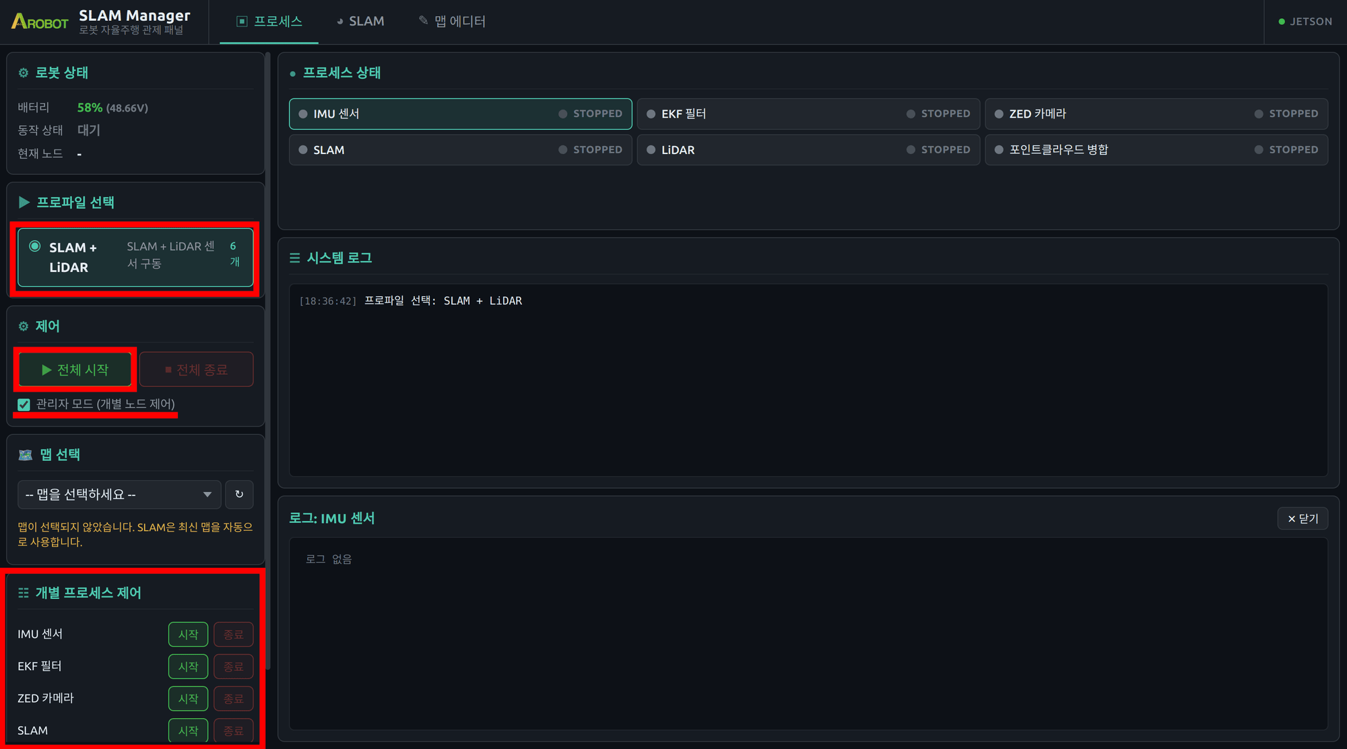
Task: Select the IMU 센서 process card
Action: [461, 114]
